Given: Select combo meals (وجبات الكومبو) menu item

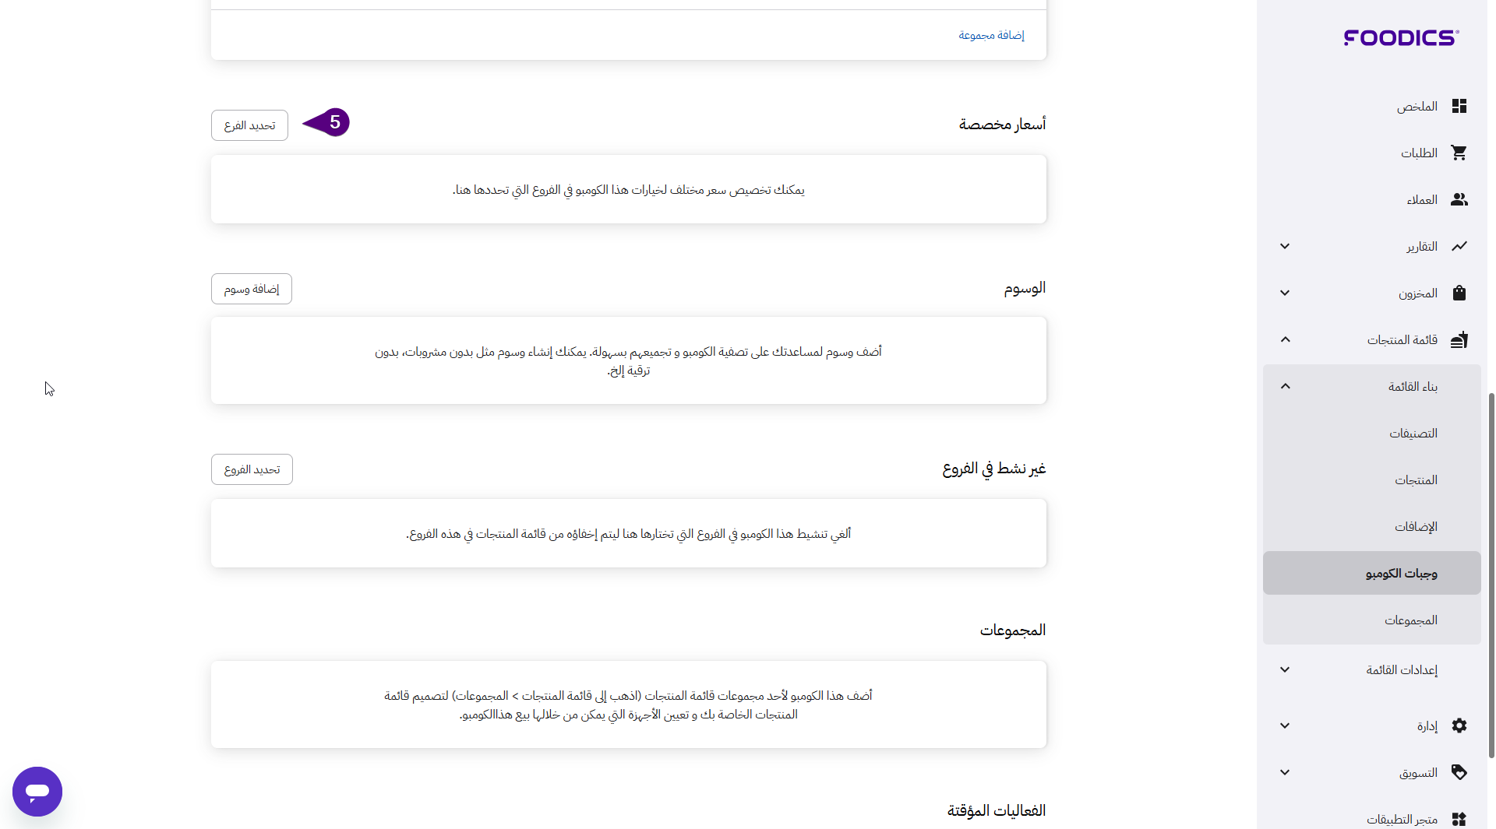Looking at the screenshot, I should 1400,573.
